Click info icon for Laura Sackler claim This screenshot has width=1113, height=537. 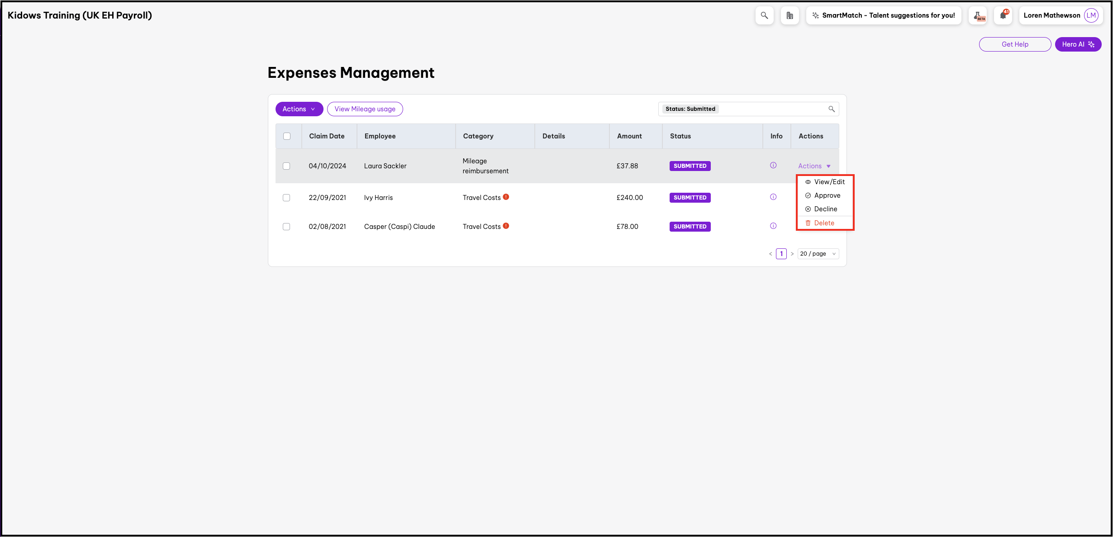point(773,166)
